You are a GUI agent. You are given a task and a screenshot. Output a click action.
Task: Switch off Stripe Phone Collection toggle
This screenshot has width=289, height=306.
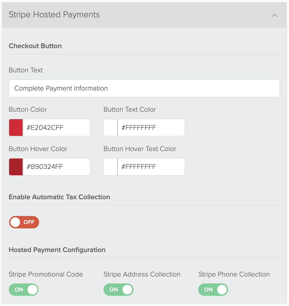pos(213,289)
